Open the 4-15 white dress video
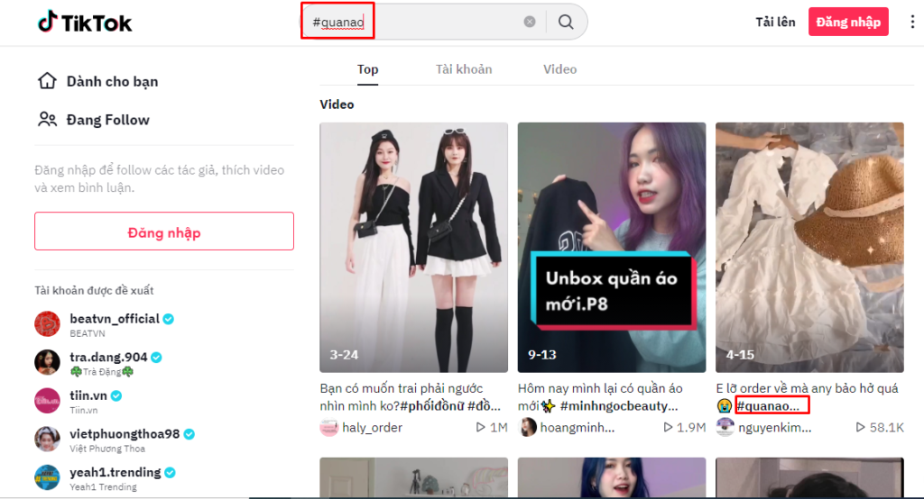Image resolution: width=924 pixels, height=499 pixels. point(809,247)
